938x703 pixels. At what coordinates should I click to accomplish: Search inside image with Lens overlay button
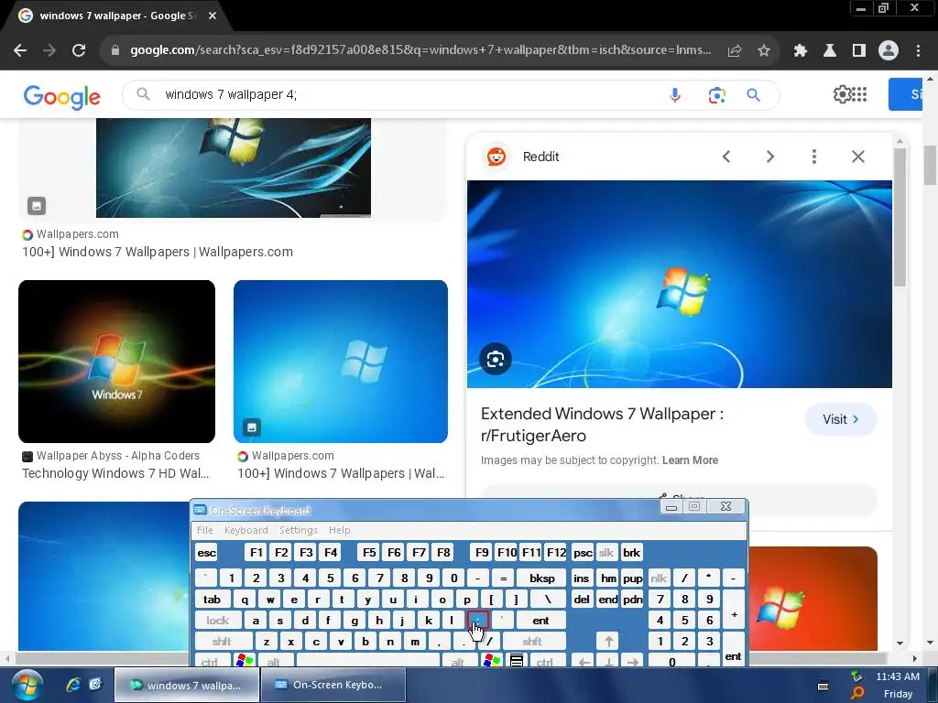click(496, 359)
